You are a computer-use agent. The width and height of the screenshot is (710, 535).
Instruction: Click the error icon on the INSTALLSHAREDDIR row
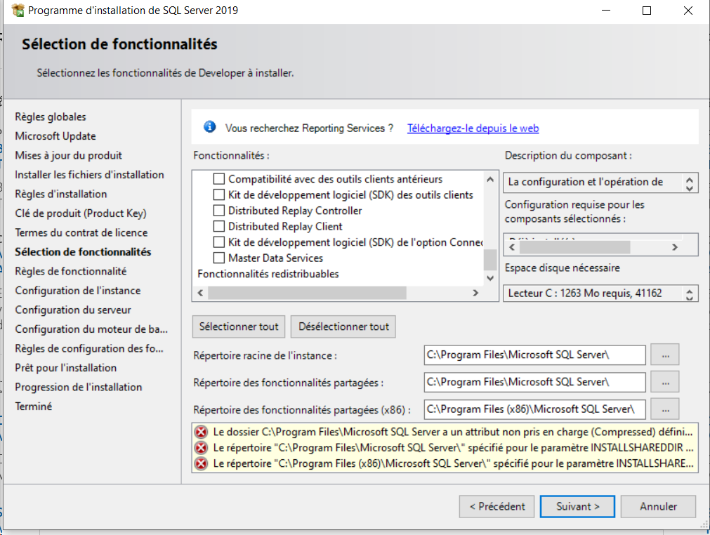pos(201,448)
